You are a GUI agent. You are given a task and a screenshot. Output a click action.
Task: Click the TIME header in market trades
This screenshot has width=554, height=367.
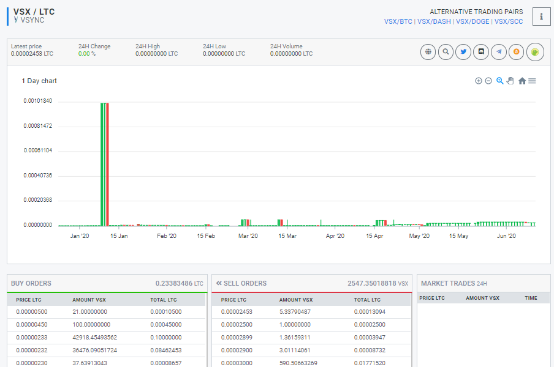pos(531,298)
